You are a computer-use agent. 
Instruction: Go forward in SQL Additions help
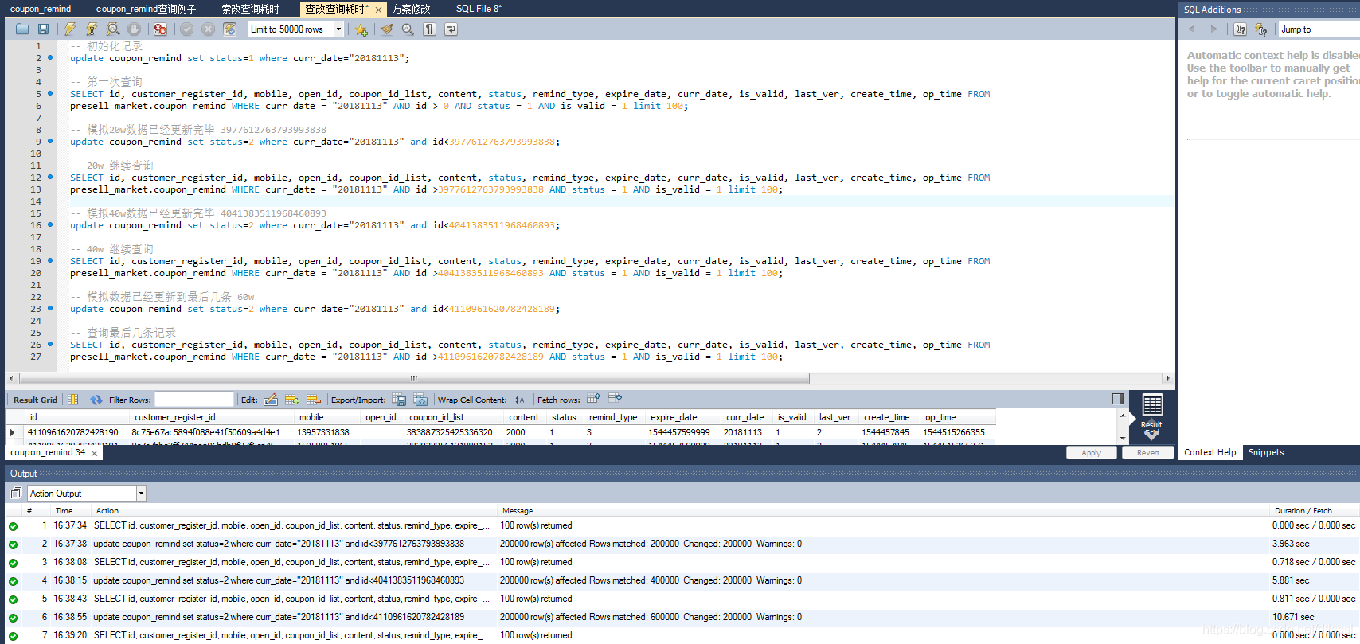click(x=1213, y=29)
